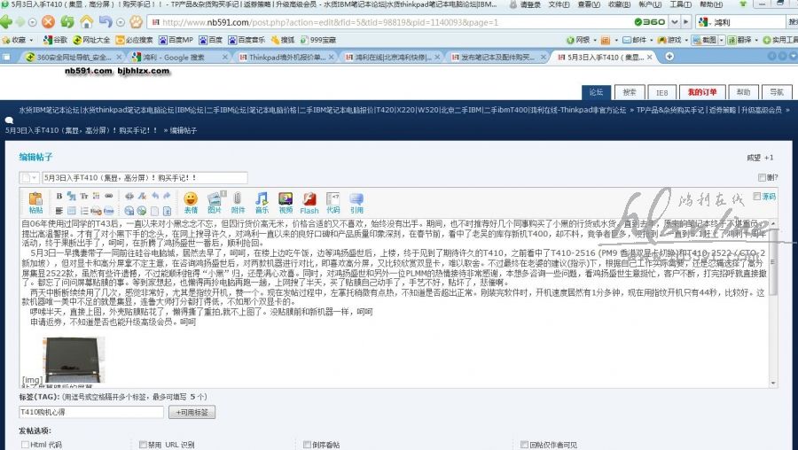Toggle the 源码 source mode checkbox
This screenshot has height=450, width=798.
757,197
